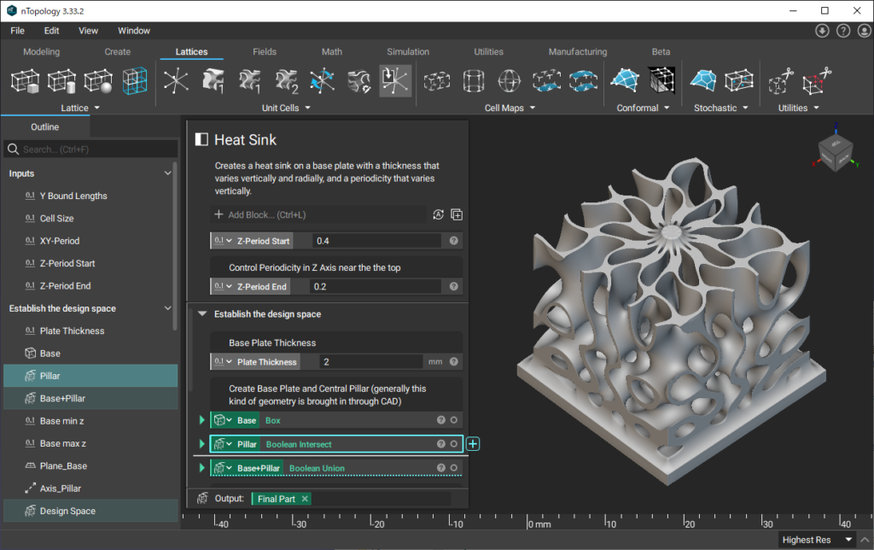
Task: Open the Highest Res resolution dropdown
Action: tap(848, 540)
